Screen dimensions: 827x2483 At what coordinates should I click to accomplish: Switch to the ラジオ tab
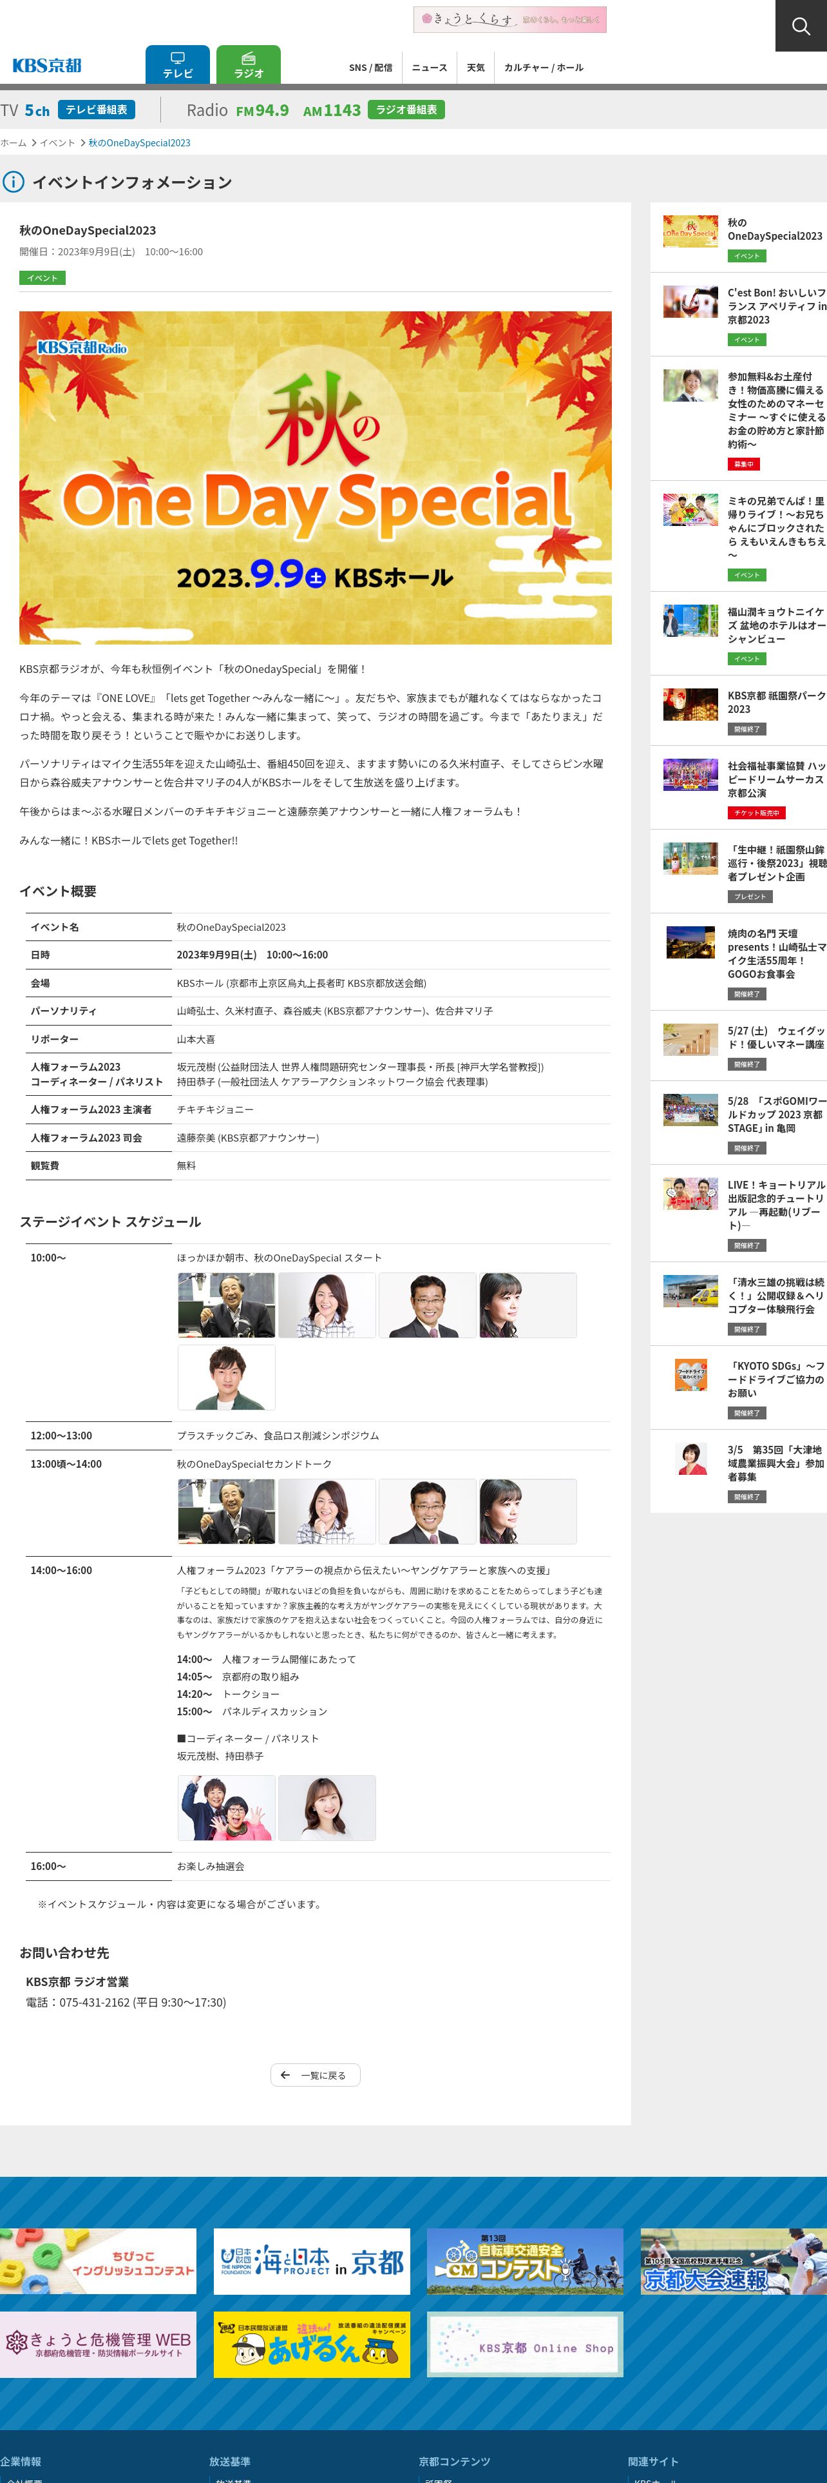pos(249,64)
